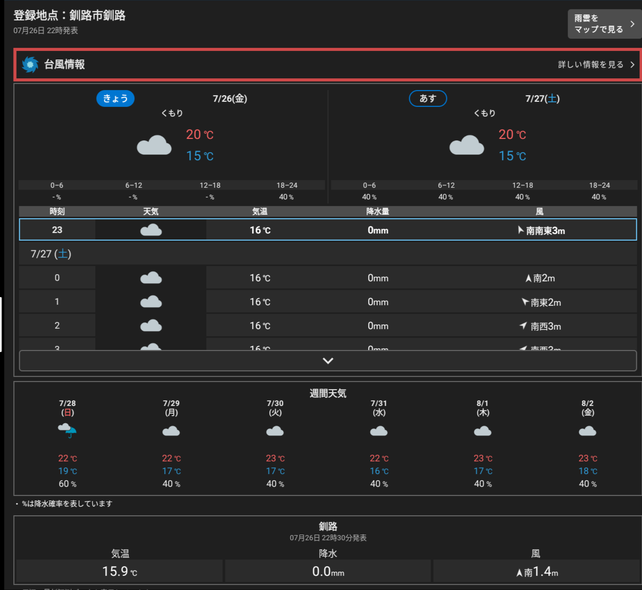Select the きょう today pill
Image resolution: width=642 pixels, height=590 pixels.
[116, 98]
